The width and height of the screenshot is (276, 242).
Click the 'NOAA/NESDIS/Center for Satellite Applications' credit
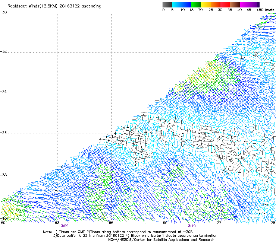point(161,240)
